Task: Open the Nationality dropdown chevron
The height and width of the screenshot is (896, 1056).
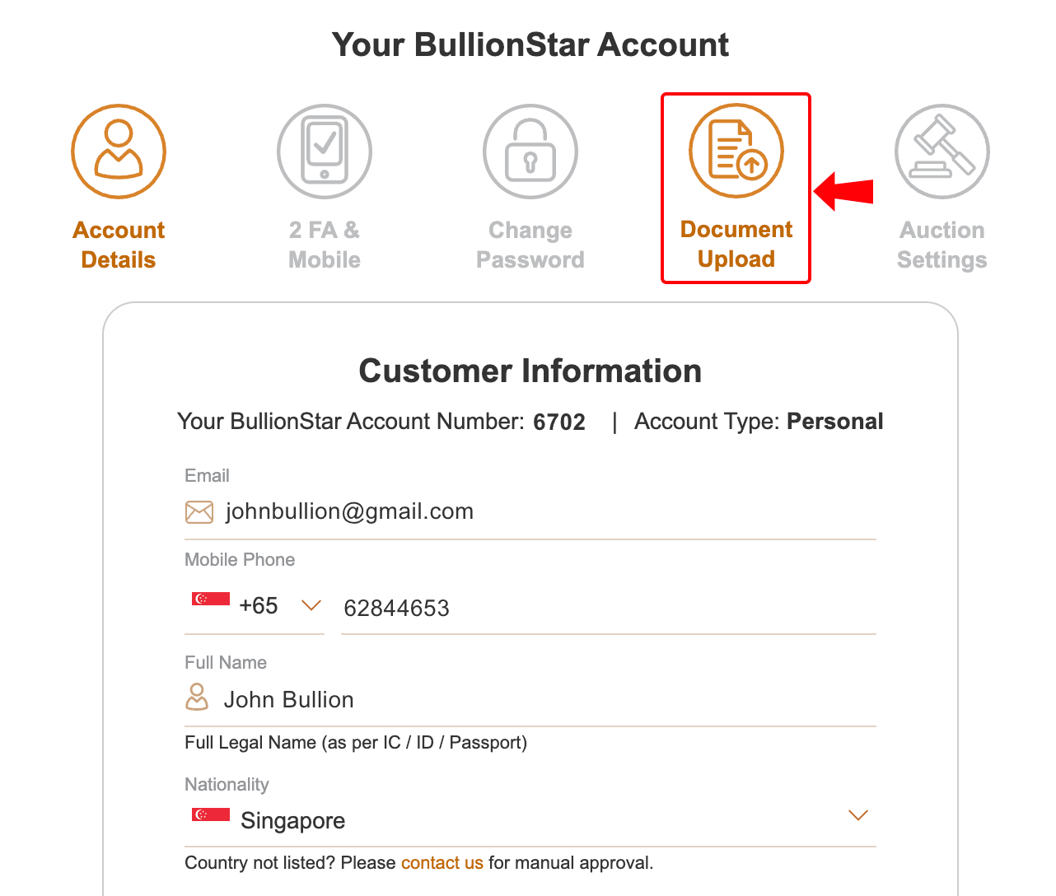Action: click(858, 815)
